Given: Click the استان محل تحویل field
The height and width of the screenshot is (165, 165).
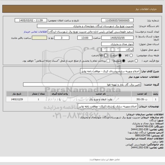Looking at the screenshot, I should (117, 44).
